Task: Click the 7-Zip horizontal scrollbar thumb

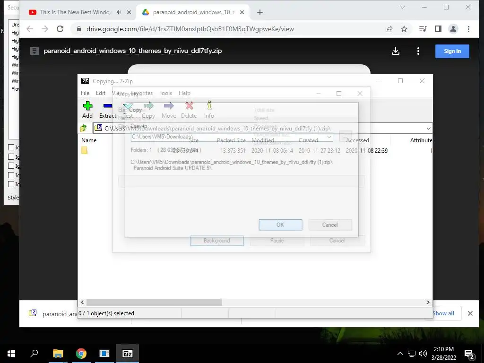Action: pos(154,302)
